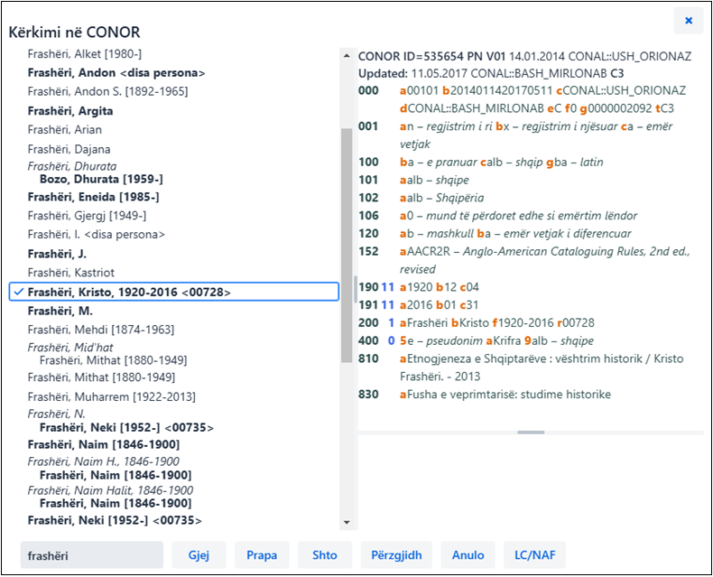This screenshot has width=713, height=577.
Task: Select the italic Frashëri, N. variant
Action: tap(56, 414)
